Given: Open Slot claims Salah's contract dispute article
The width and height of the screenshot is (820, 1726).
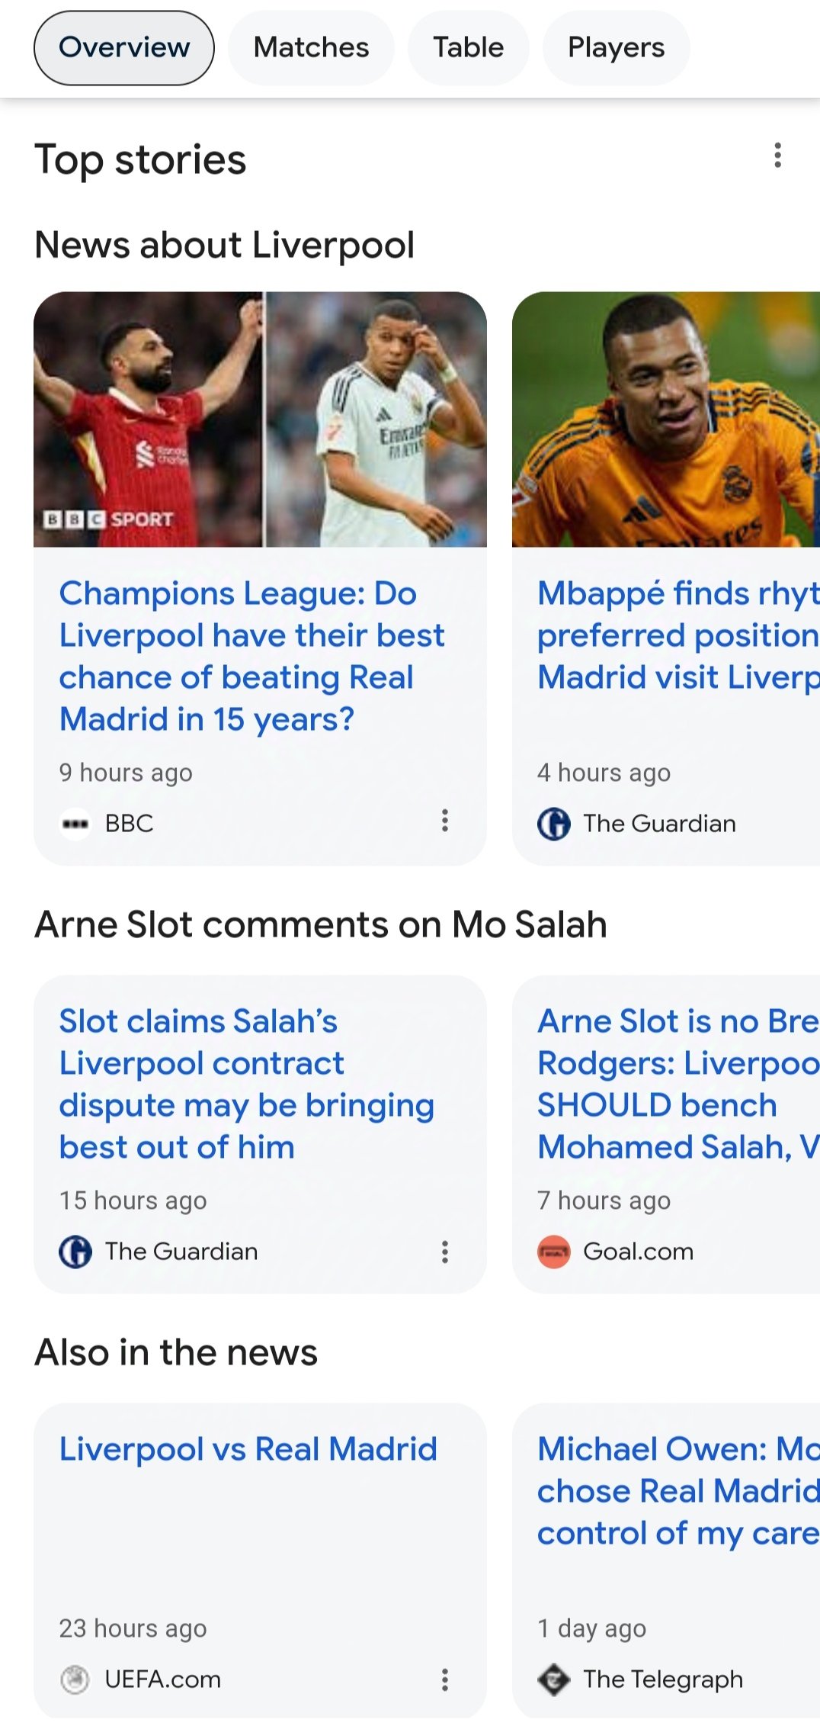Looking at the screenshot, I should point(247,1084).
